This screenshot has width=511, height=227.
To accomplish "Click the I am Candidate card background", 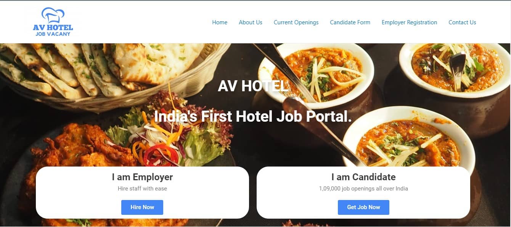I will click(363, 192).
